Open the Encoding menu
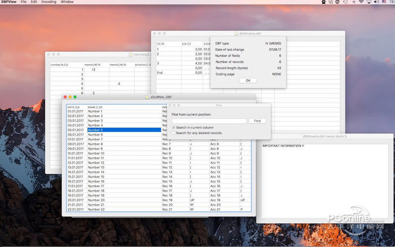 (49, 2)
